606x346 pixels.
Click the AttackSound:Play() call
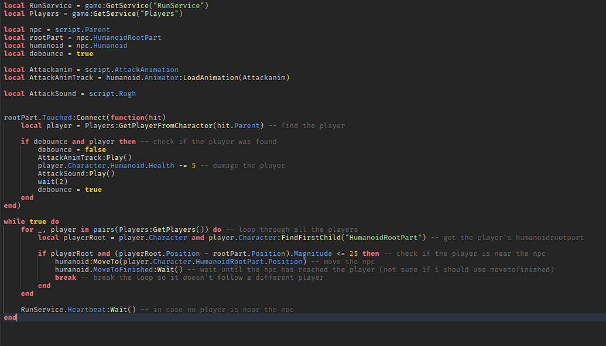click(76, 173)
